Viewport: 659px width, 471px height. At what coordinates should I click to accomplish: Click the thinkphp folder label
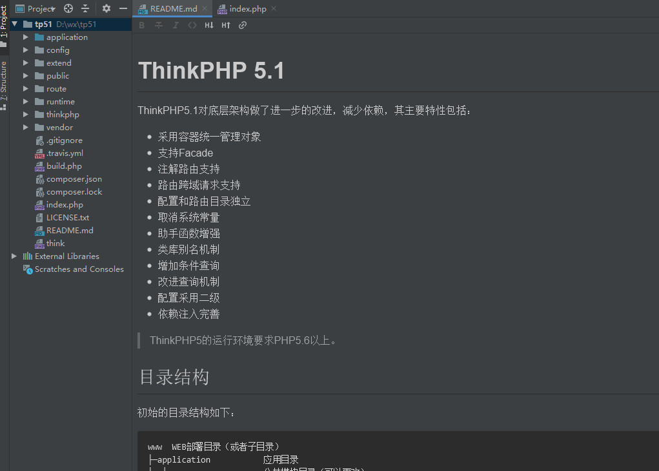pos(63,115)
